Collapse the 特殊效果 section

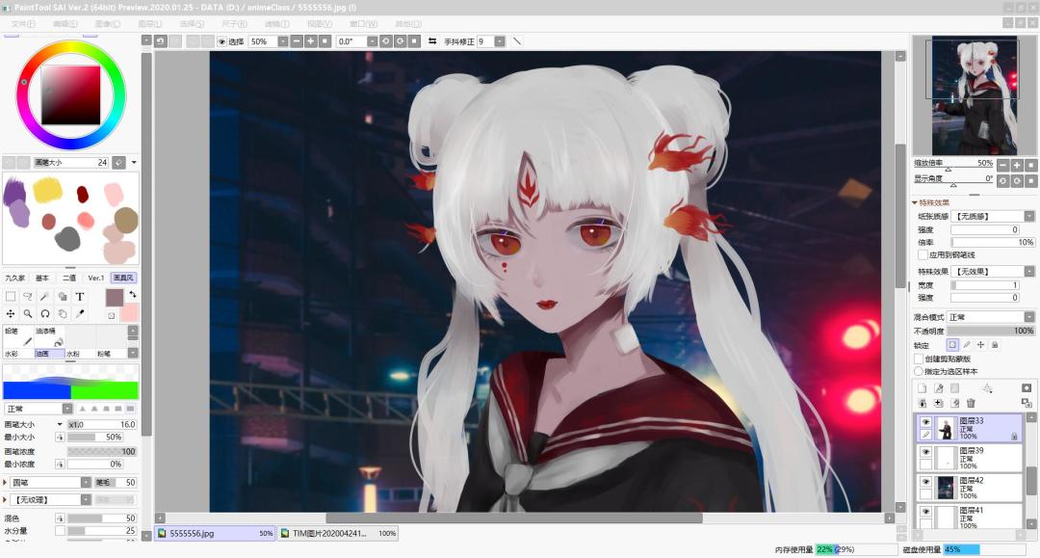coord(916,202)
